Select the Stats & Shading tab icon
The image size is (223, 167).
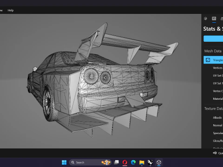[x=214, y=19]
